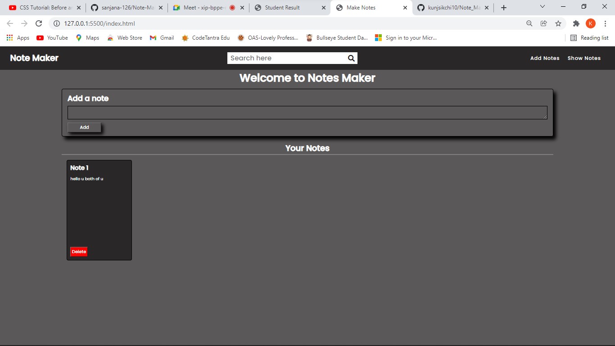
Task: Open a new tab with the plus icon
Action: click(504, 8)
